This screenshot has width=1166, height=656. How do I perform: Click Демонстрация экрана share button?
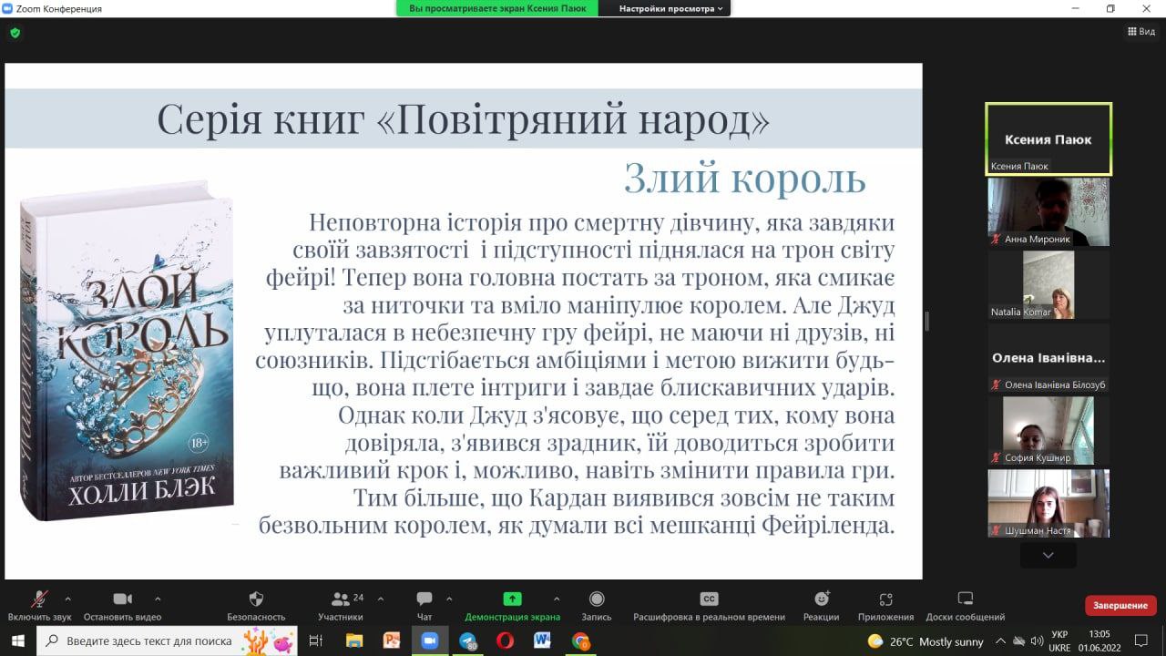point(513,605)
